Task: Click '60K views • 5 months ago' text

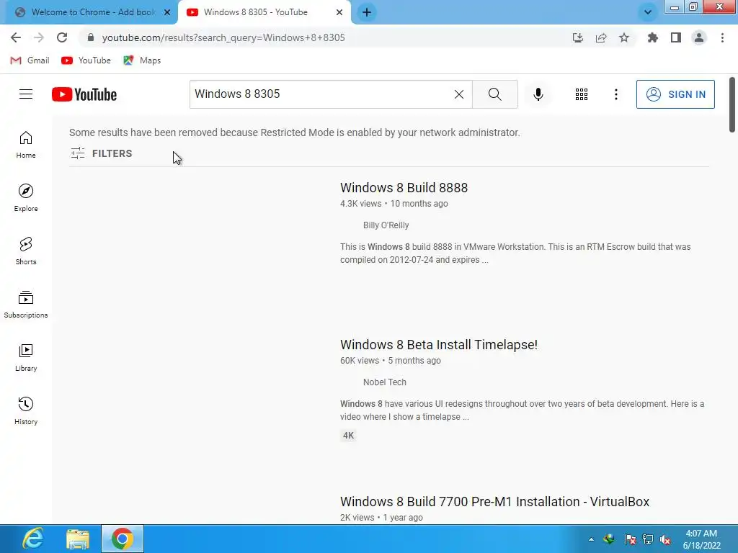Action: coord(390,361)
